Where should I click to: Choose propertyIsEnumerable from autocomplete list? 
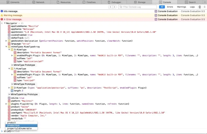tap(21, 128)
